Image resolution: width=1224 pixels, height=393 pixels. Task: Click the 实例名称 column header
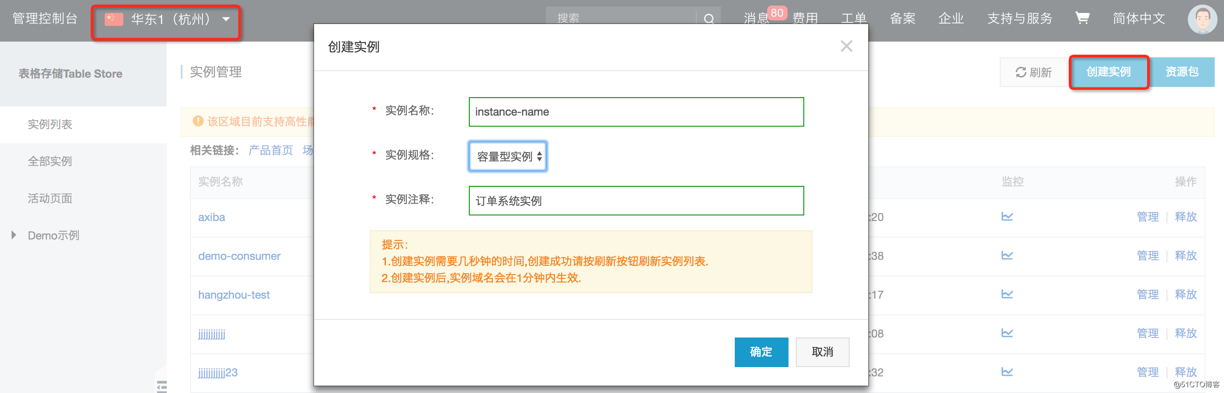click(221, 182)
